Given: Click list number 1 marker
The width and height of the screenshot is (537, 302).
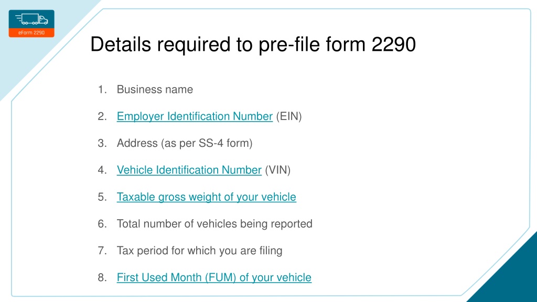Looking at the screenshot, I should [102, 89].
